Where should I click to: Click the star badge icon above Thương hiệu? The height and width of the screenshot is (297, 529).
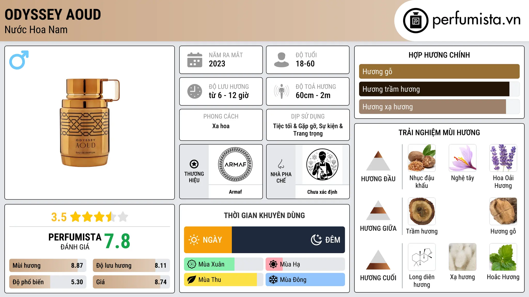coord(194,164)
